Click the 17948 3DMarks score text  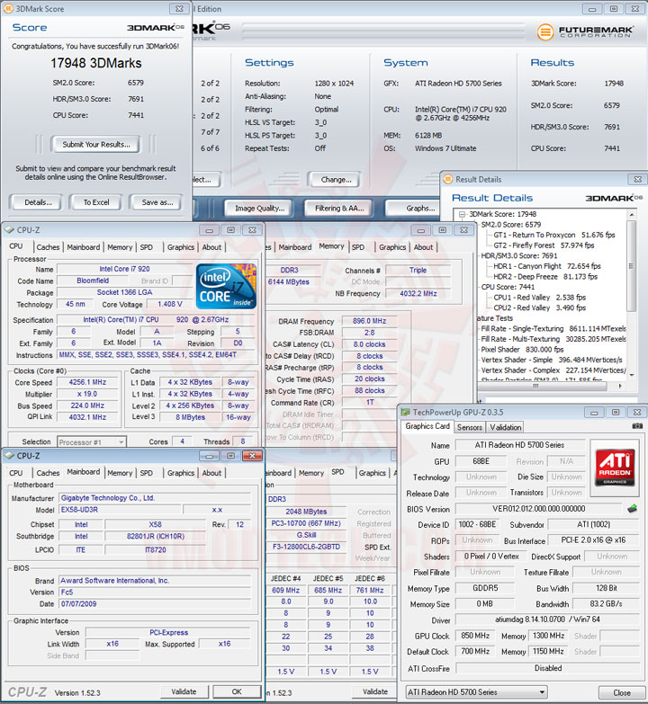click(95, 63)
